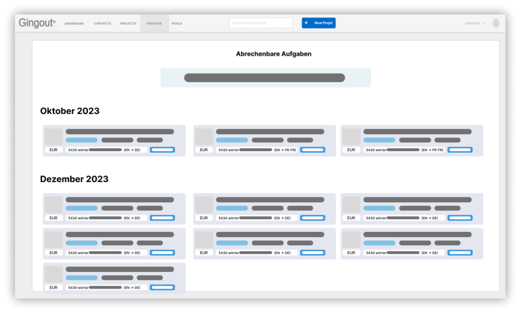
Task: Open thumbnail of lone last-row Dezember card
Action: pos(54,274)
